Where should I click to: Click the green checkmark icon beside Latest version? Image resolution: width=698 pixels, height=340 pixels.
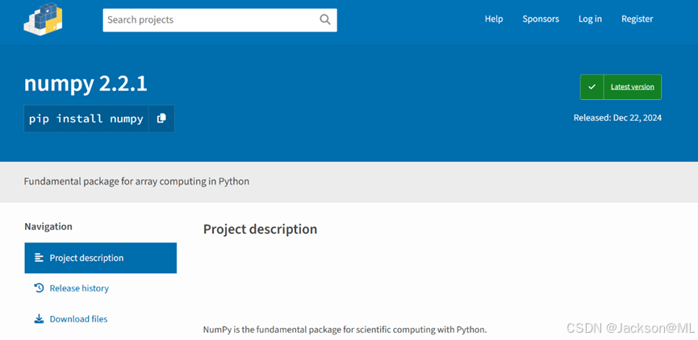tap(591, 87)
